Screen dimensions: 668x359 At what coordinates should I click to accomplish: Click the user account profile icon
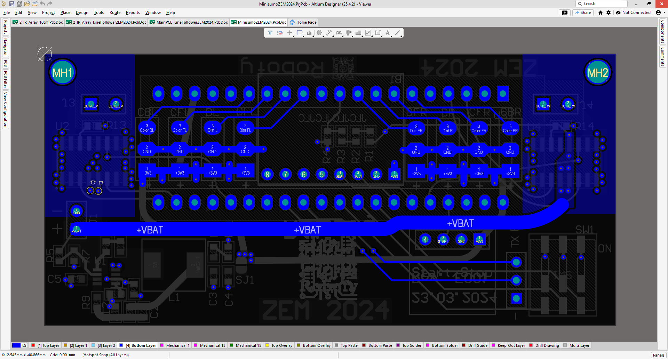pos(658,13)
